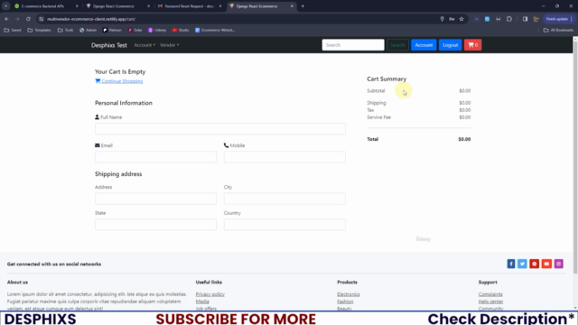Open the password key icon in address bar
Viewport: 578px width, 325px height.
click(452, 19)
